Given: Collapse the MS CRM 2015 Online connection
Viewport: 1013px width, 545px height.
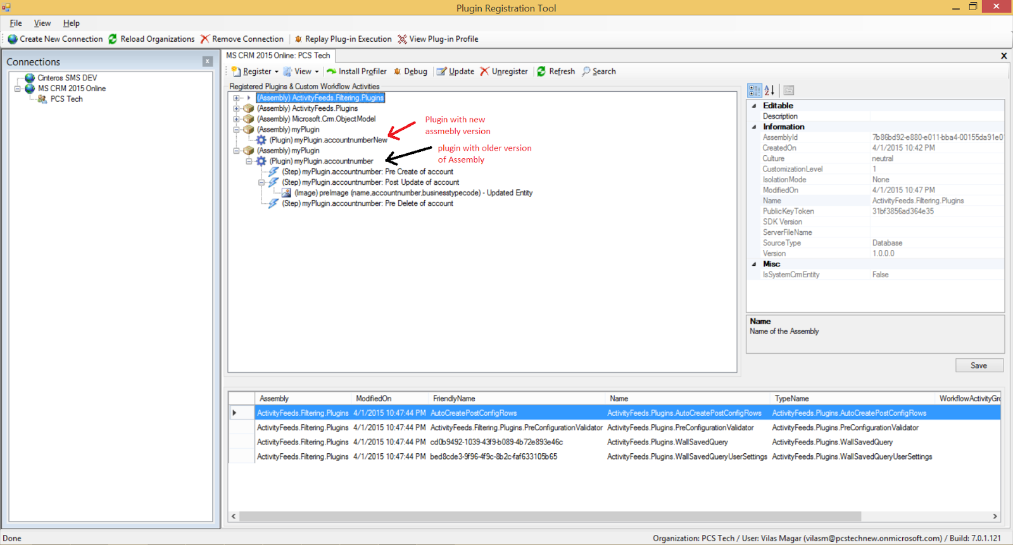Looking at the screenshot, I should point(18,89).
